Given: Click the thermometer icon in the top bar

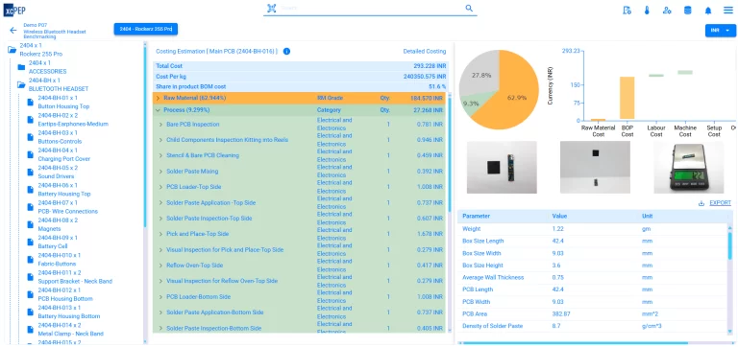Looking at the screenshot, I should pyautogui.click(x=647, y=11).
